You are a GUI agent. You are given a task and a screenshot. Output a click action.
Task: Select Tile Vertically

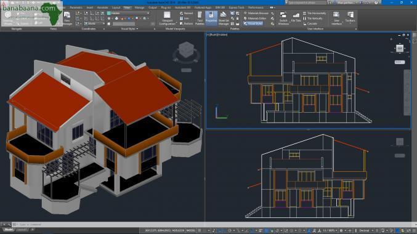click(x=312, y=18)
